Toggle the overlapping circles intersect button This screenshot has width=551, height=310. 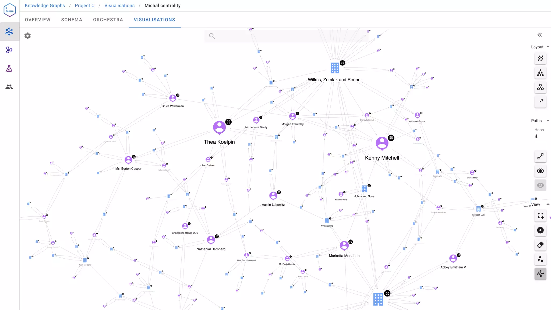(x=540, y=171)
